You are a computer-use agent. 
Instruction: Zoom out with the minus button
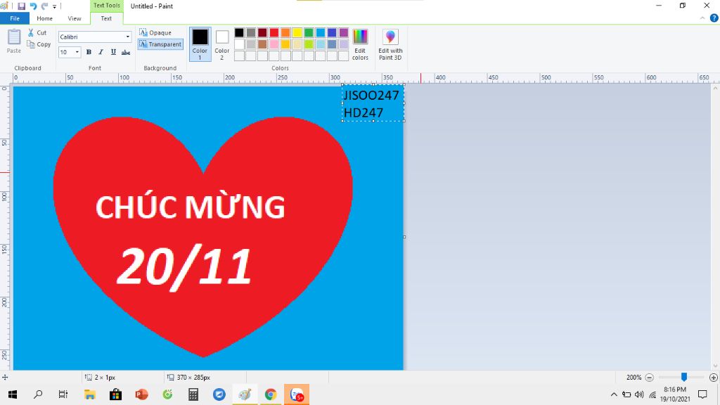pos(649,378)
